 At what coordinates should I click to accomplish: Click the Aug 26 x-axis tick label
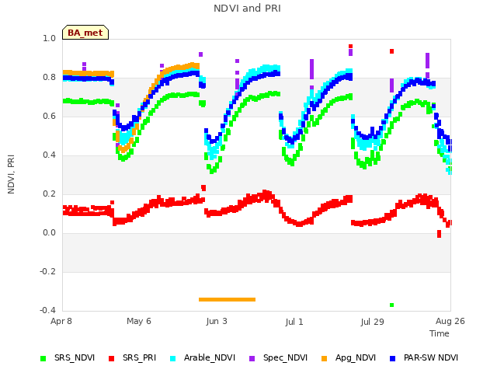tap(450, 321)
